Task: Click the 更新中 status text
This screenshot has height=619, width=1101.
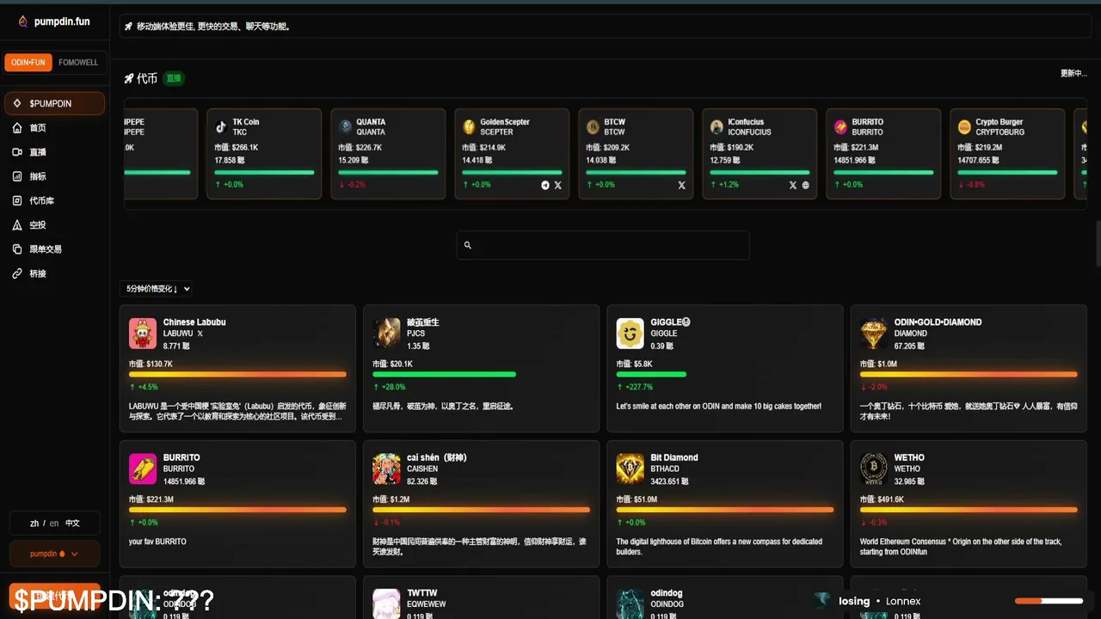Action: click(x=1073, y=73)
